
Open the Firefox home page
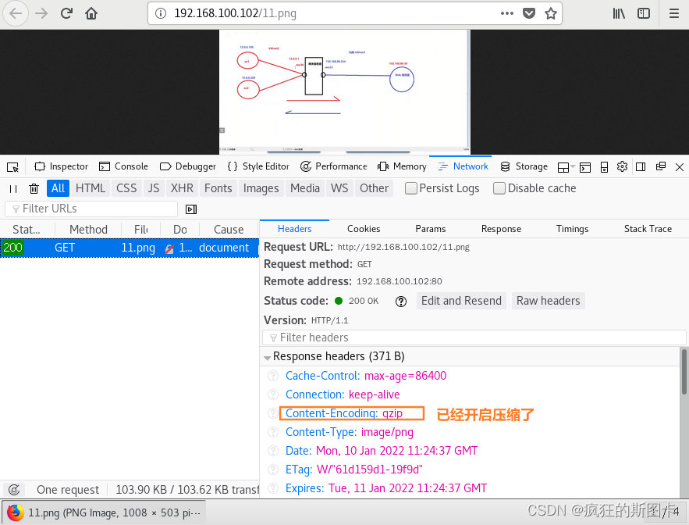pyautogui.click(x=91, y=13)
